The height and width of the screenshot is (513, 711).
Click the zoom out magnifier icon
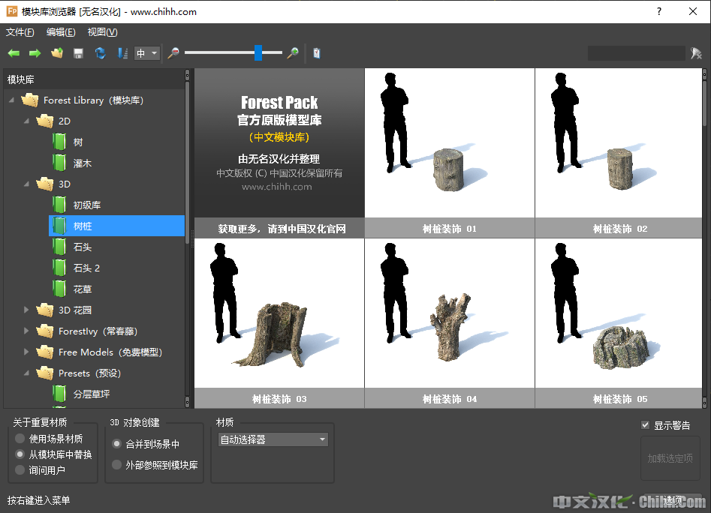(173, 53)
